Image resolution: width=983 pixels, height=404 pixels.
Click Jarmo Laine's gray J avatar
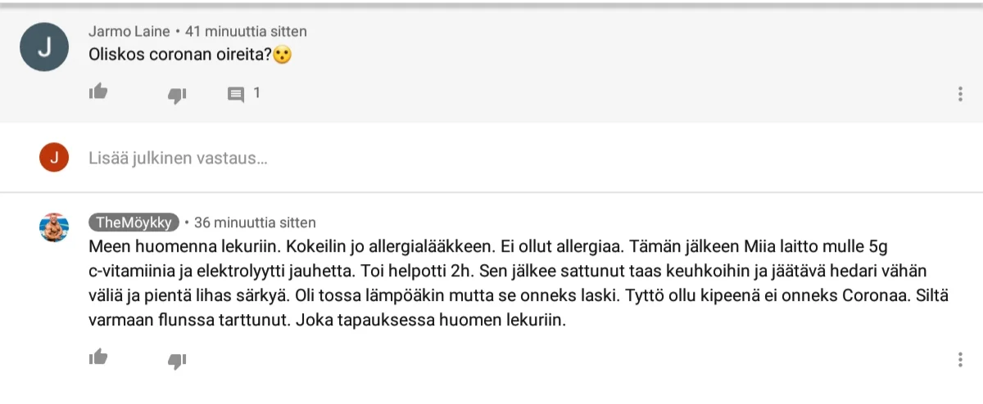(x=44, y=48)
